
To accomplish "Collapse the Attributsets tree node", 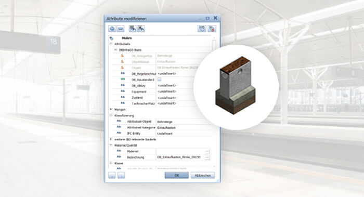I will point(111,44).
